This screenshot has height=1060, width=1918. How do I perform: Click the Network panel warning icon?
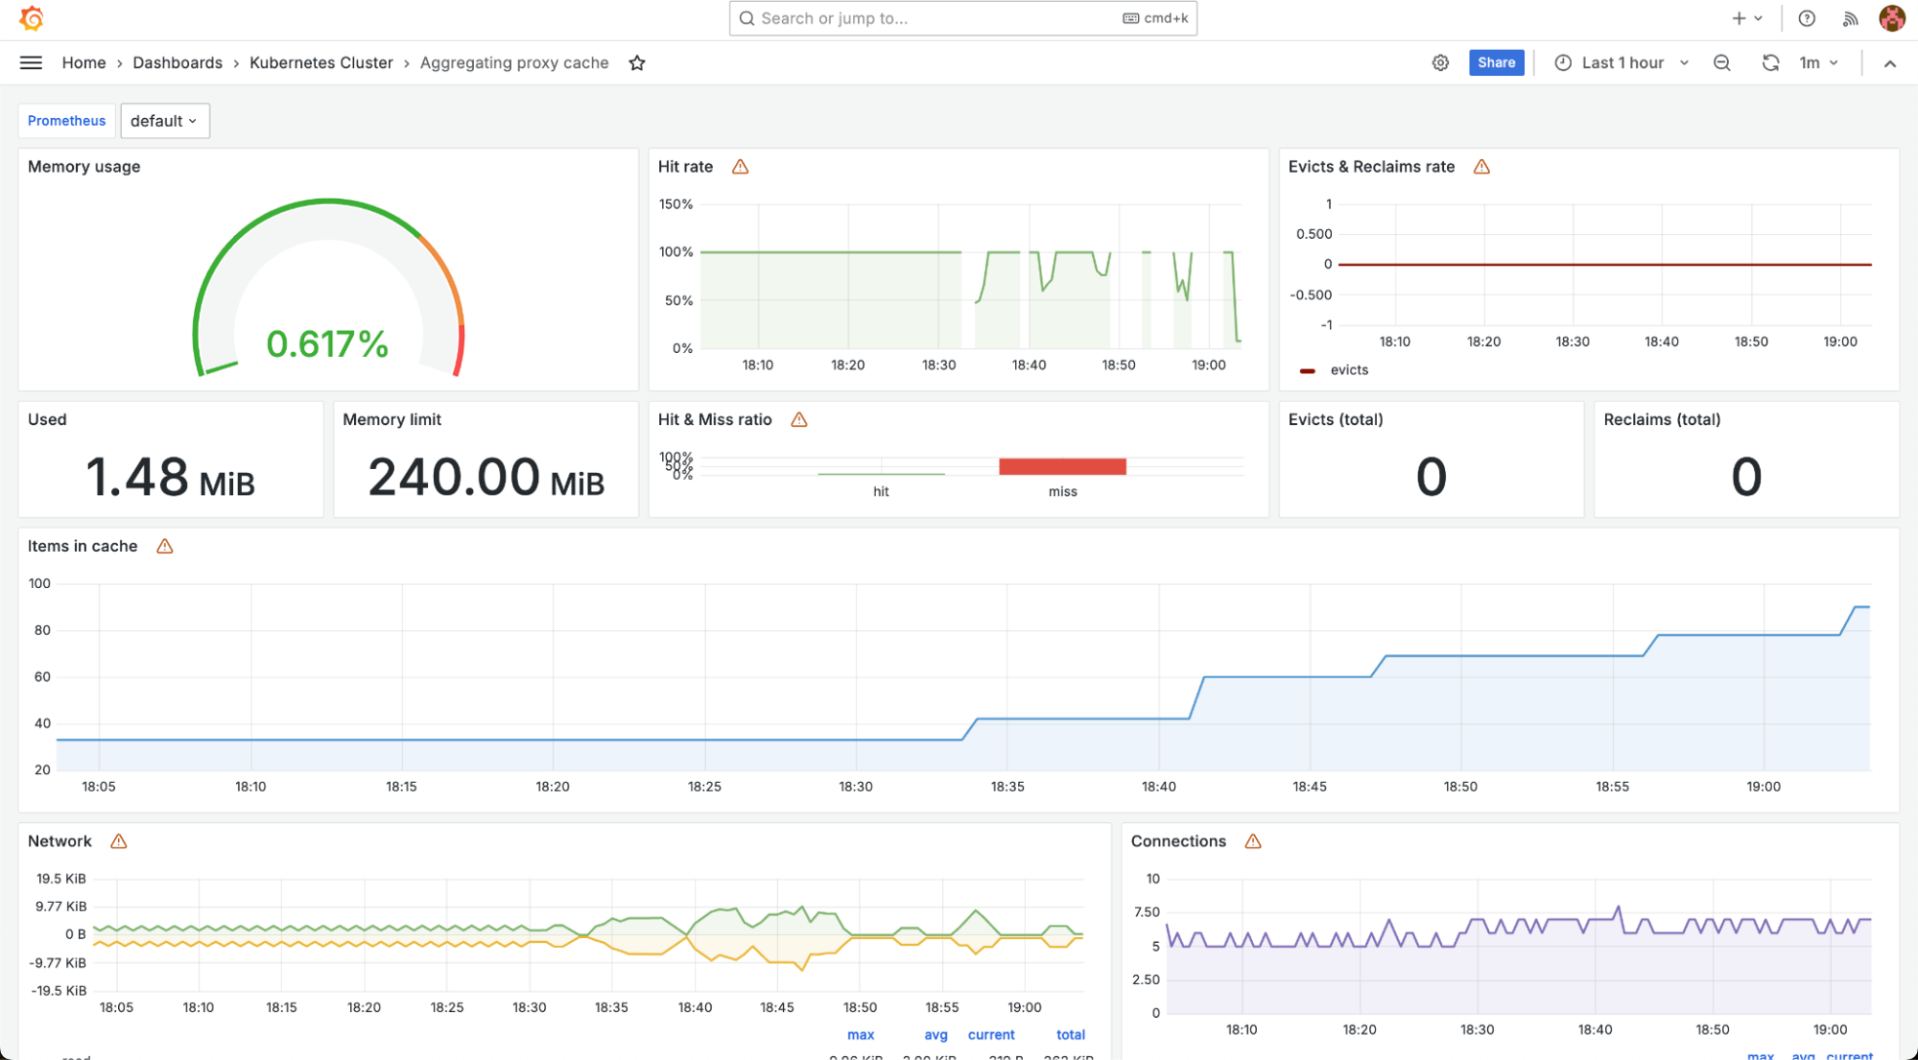(x=119, y=841)
